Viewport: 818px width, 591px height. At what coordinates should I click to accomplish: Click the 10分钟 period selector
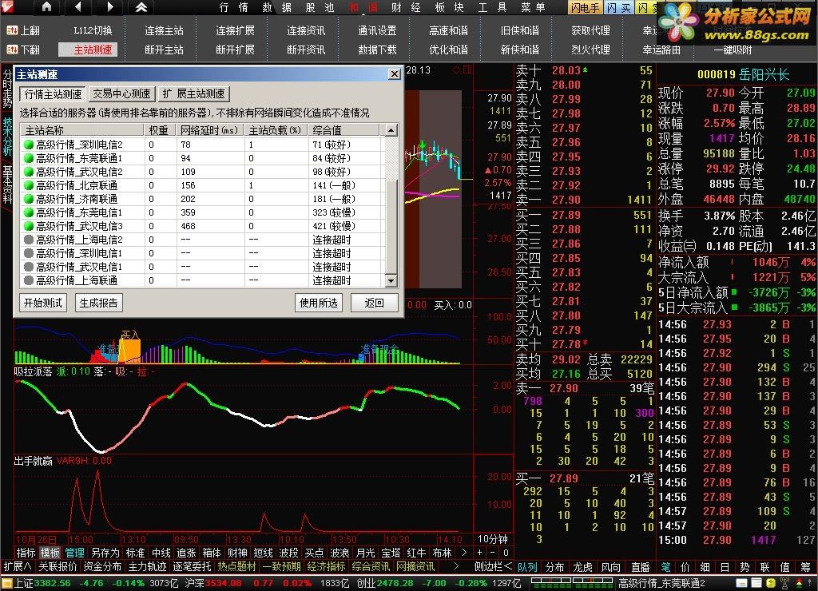[x=492, y=539]
